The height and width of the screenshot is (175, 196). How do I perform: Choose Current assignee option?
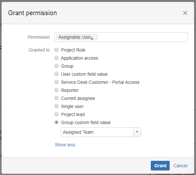coord(56,98)
